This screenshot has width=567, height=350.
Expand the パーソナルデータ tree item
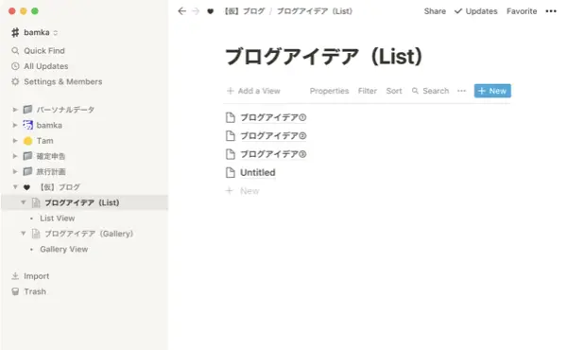click(x=15, y=110)
